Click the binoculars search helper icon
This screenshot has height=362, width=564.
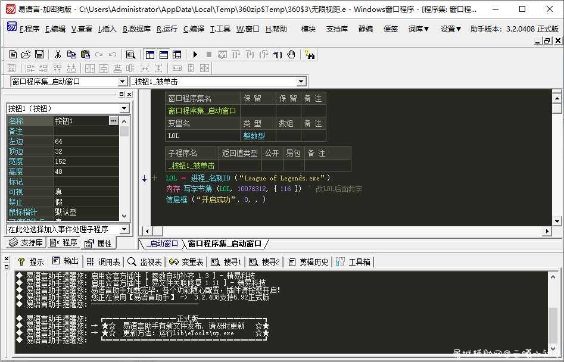[x=309, y=55]
